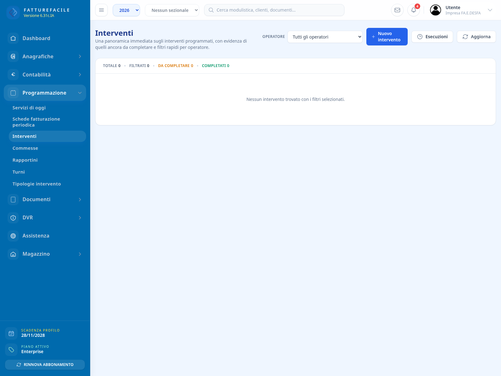Screen dimensions: 501x376
Task: Open the Tutti gli operatori dropdown
Action: click(325, 37)
